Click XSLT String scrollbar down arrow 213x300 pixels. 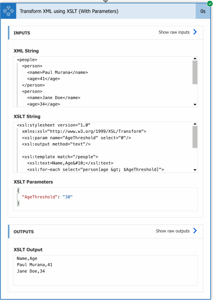pyautogui.click(x=195, y=170)
